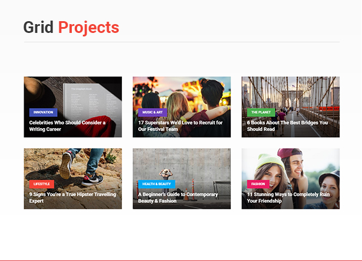
Task: Select the FASHION category tag
Action: (258, 184)
